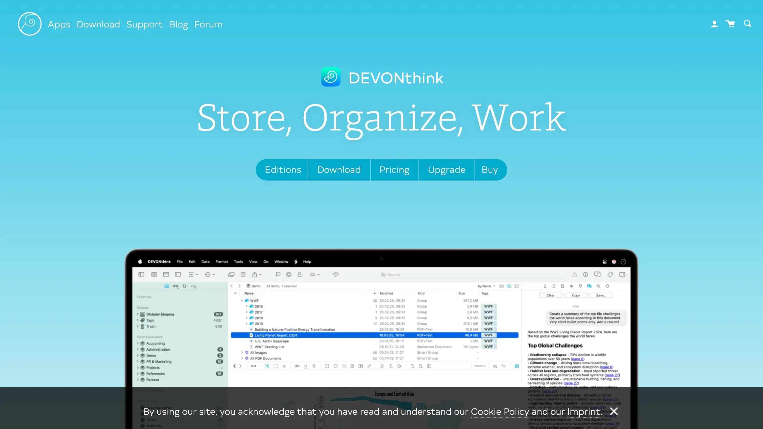Screen dimensions: 763x429
Task: Switch to icon grid view in item list
Action: click(x=502, y=286)
